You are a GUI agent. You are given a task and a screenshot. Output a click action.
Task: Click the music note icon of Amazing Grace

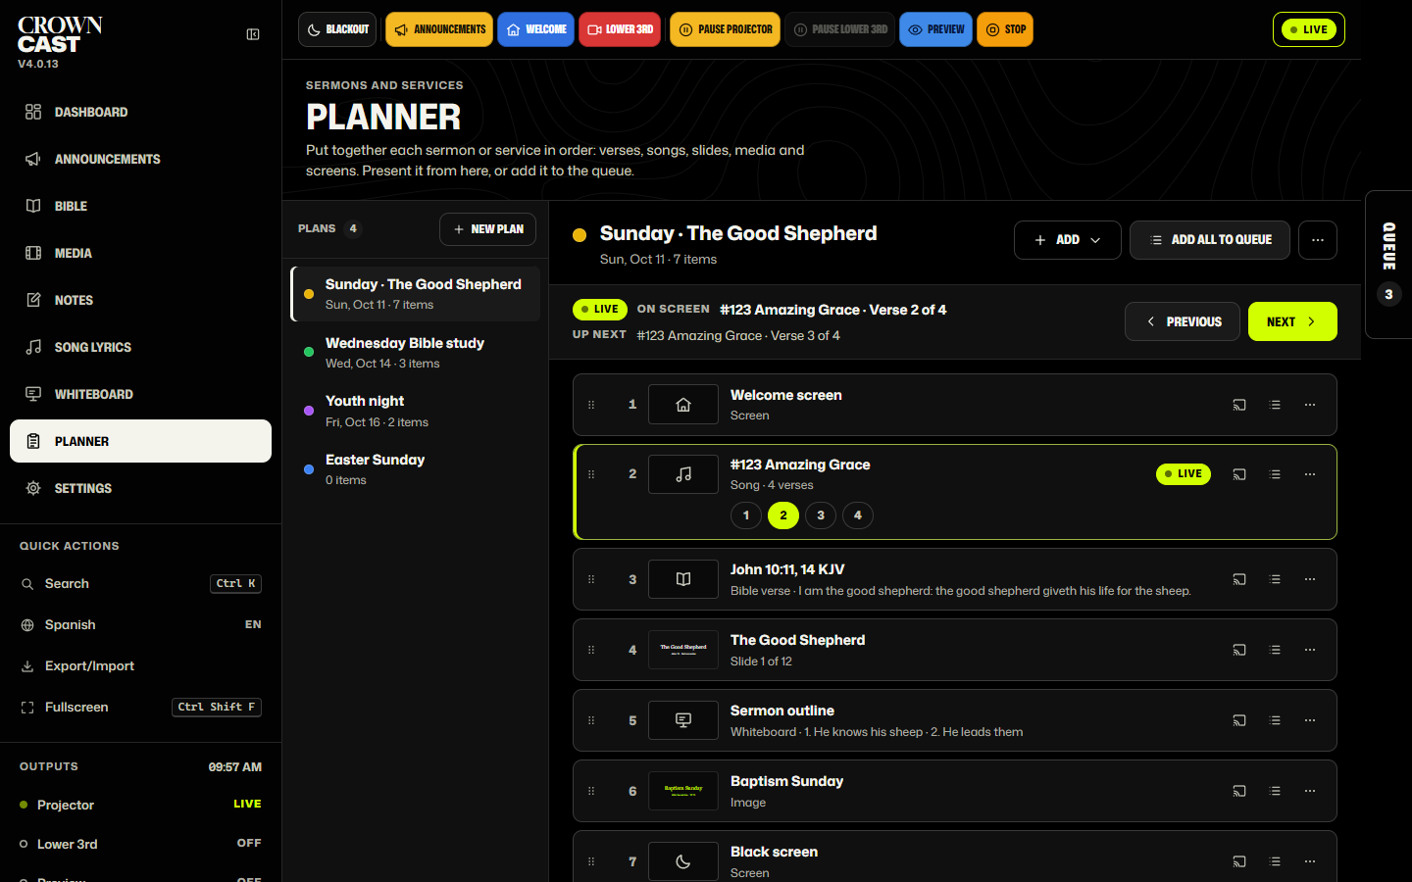(x=683, y=474)
